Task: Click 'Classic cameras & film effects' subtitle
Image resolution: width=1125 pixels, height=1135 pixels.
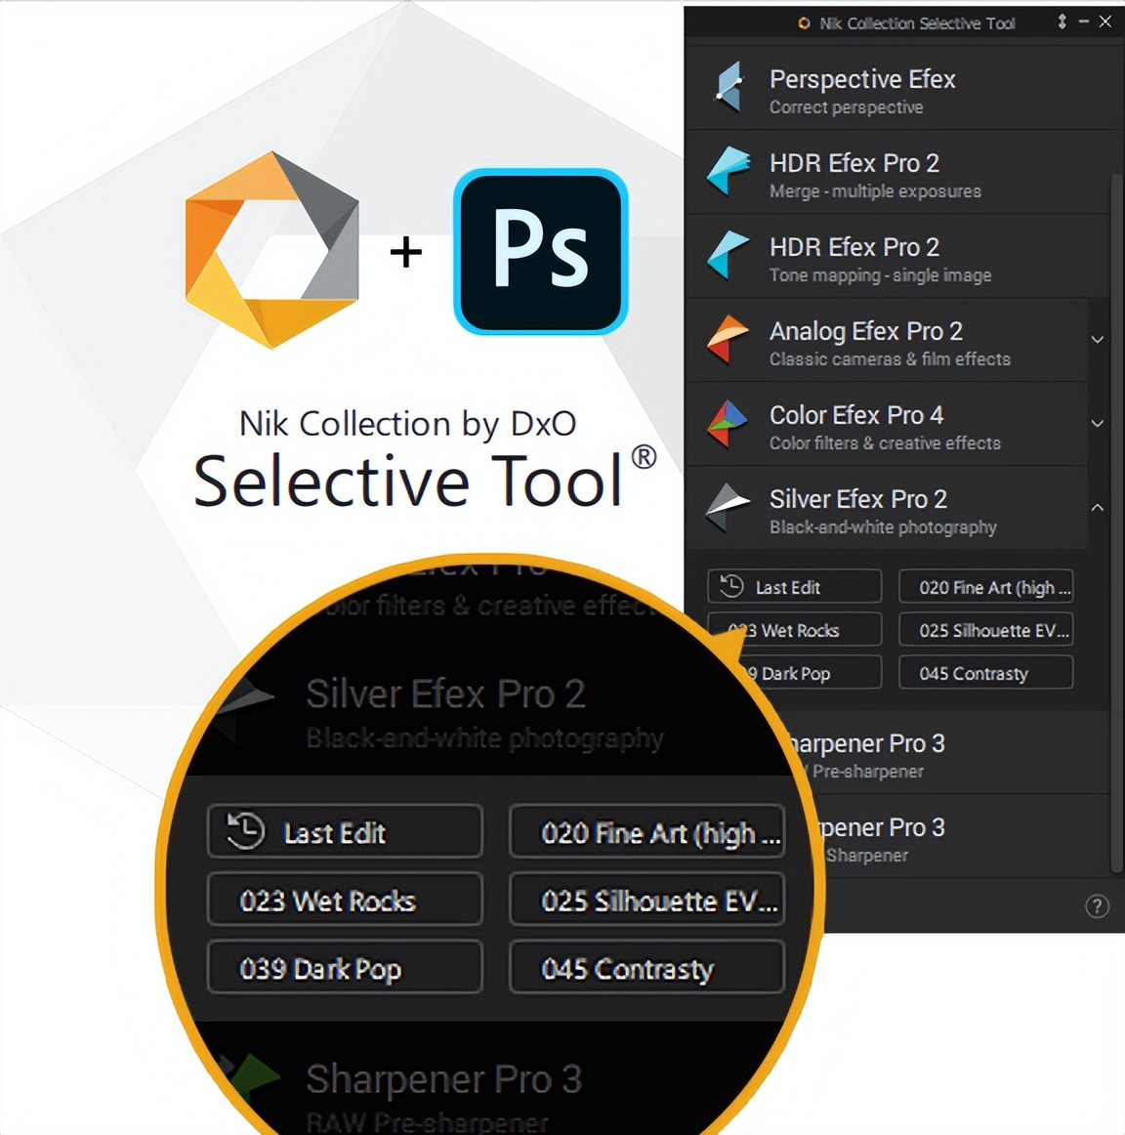Action: point(889,359)
